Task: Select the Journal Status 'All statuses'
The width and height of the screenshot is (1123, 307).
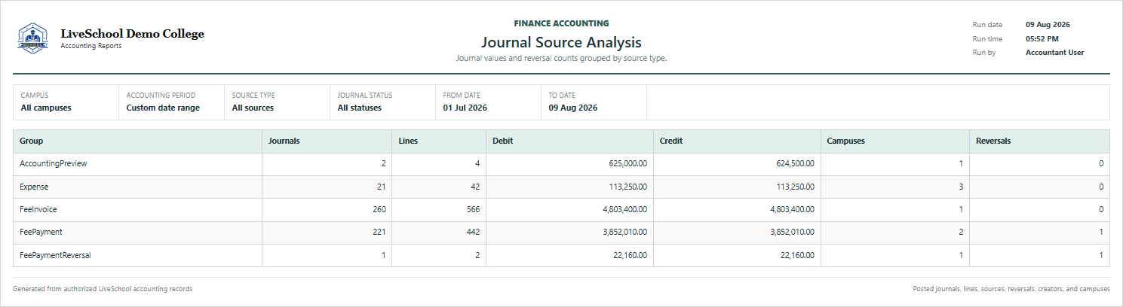Action: click(360, 108)
